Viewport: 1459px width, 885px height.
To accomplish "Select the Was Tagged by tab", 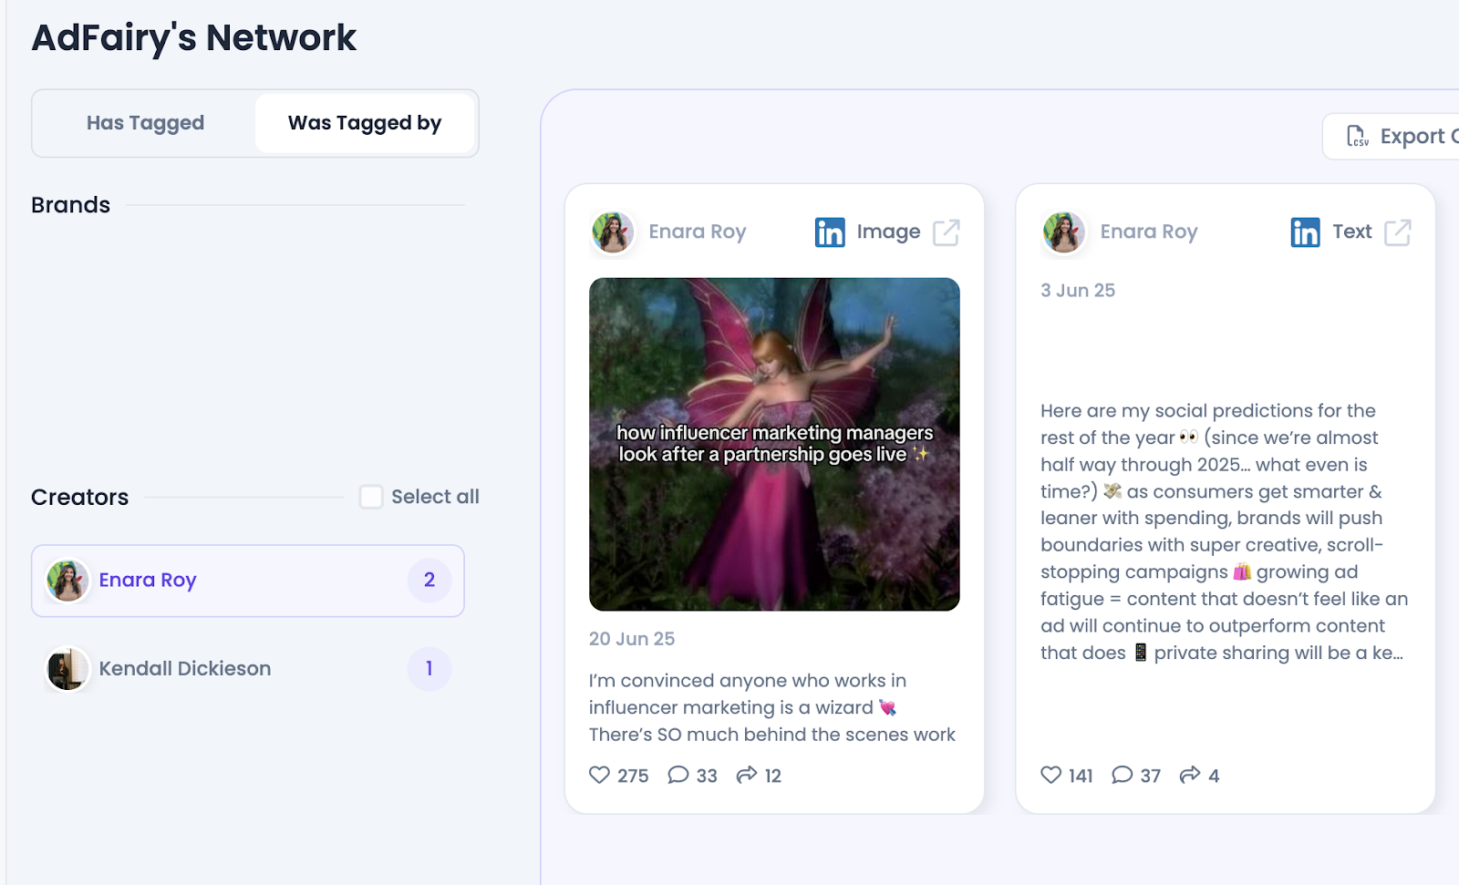I will (365, 123).
